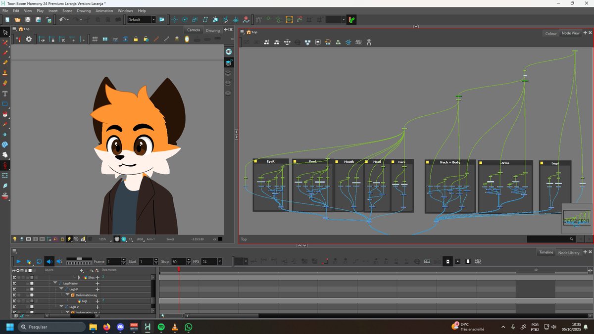Collapse the LegR-P peg layer

[61, 307]
